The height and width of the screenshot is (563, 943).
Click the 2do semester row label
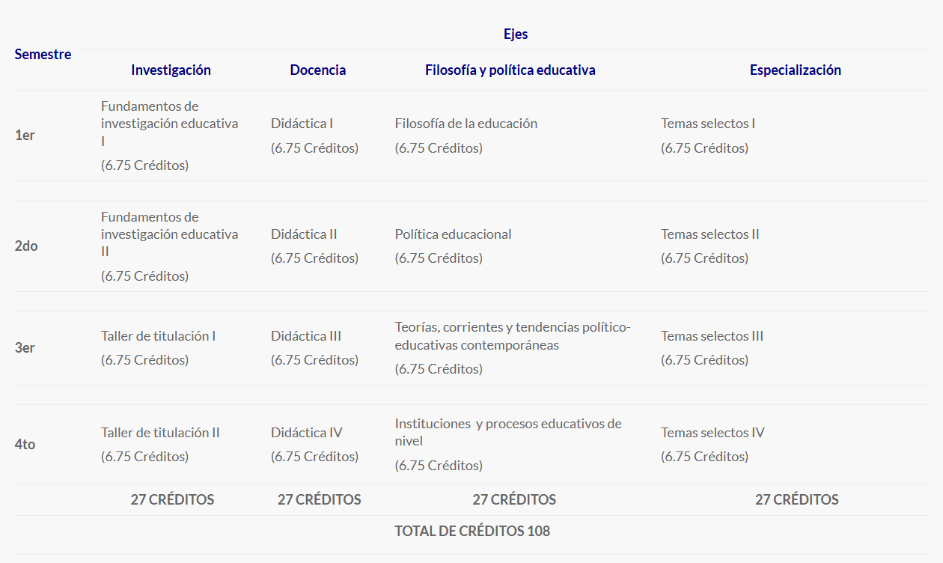click(x=26, y=246)
